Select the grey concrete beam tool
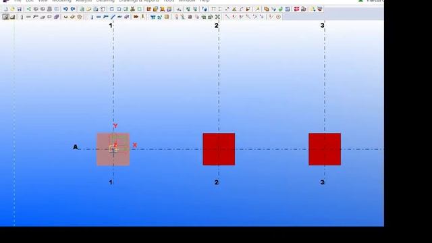 click(28, 17)
